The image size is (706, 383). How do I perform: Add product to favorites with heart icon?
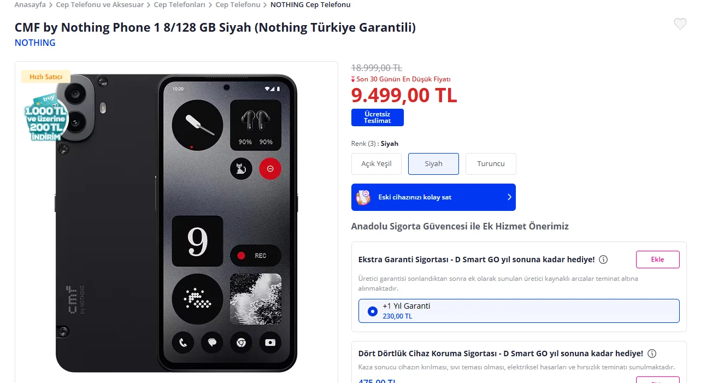[680, 24]
